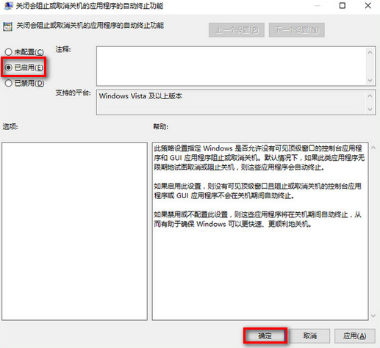
Task: Click the policy setting icon beside the heading
Action: click(7, 26)
